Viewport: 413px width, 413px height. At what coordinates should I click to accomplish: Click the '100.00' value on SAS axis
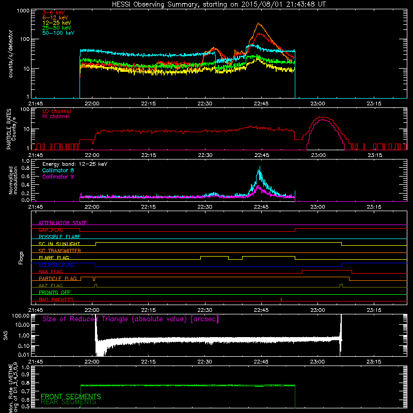point(21,315)
